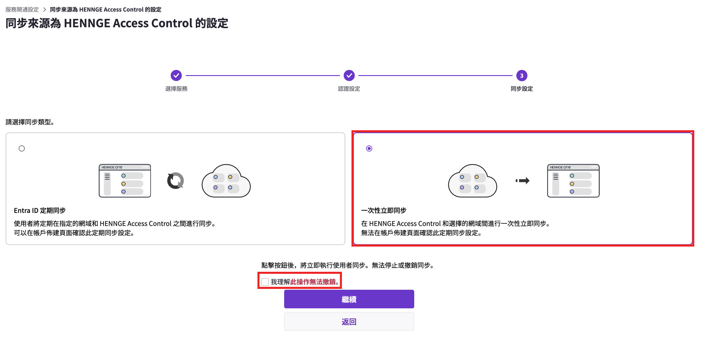Click the purple 繼續 button

[349, 299]
